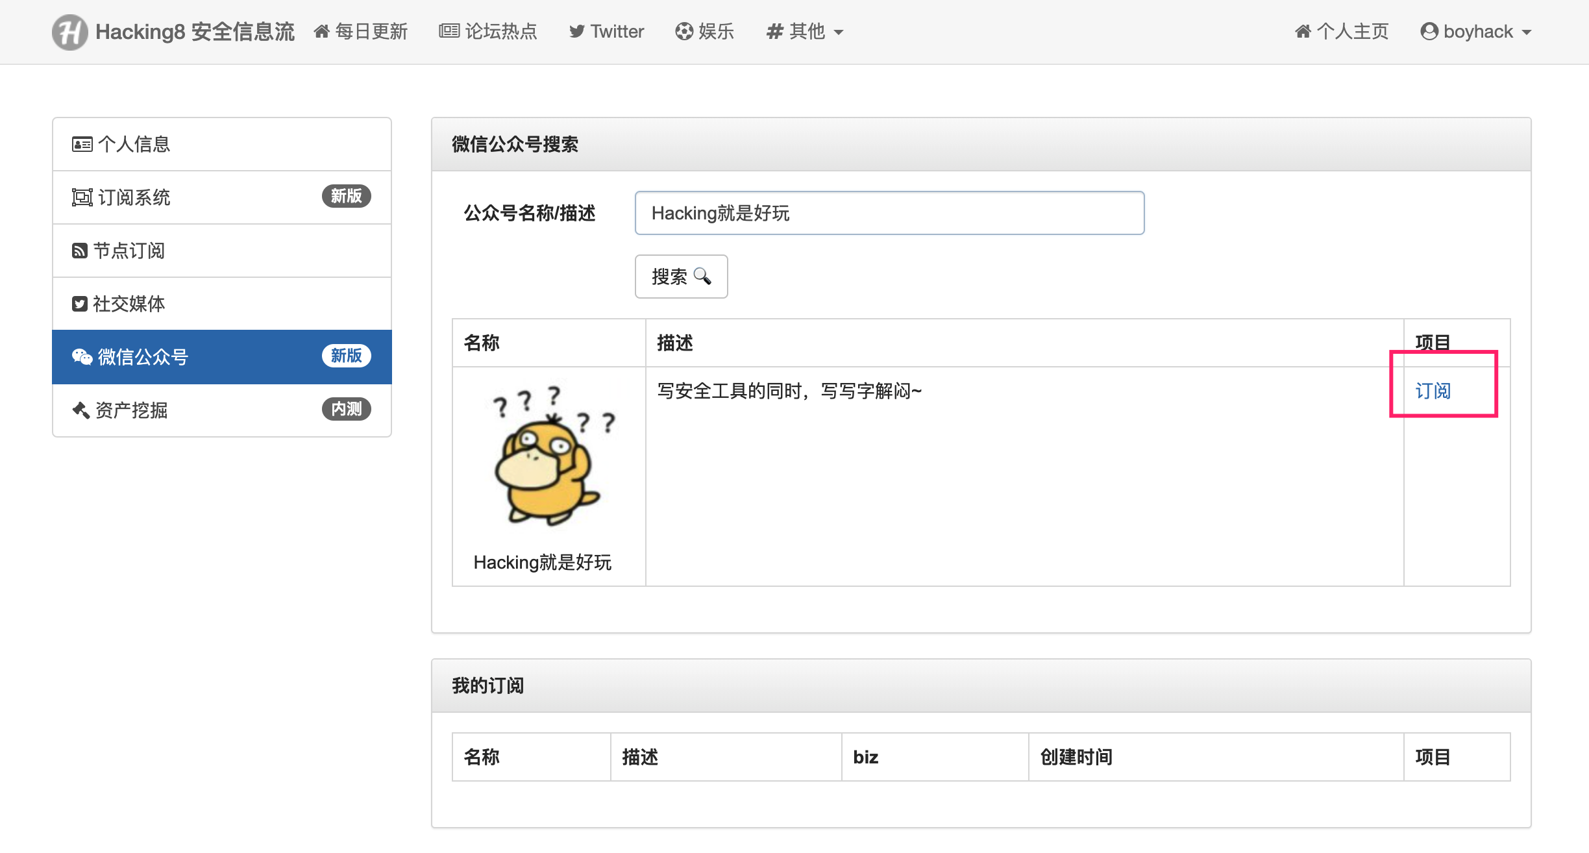This screenshot has height=853, width=1589.
Task: Click the Hacking8 logo icon
Action: click(69, 32)
